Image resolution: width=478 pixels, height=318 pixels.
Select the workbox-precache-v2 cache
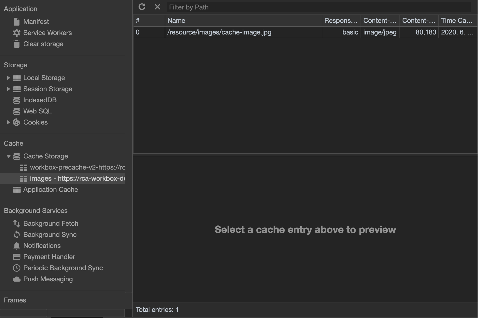(x=77, y=167)
